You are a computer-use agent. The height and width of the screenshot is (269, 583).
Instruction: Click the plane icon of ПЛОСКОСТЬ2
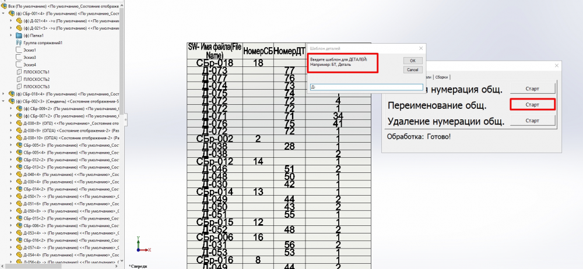pyautogui.click(x=19, y=80)
